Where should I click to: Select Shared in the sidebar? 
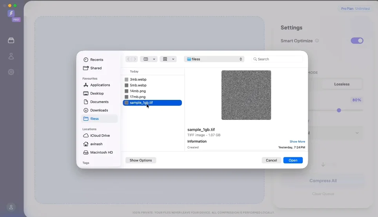pyautogui.click(x=99, y=68)
